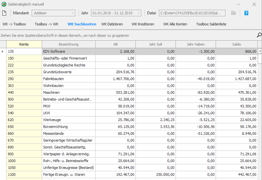The height and width of the screenshot is (180, 262).
Task: Sort by the Jahr Haben column header
Action: pos(196,44)
